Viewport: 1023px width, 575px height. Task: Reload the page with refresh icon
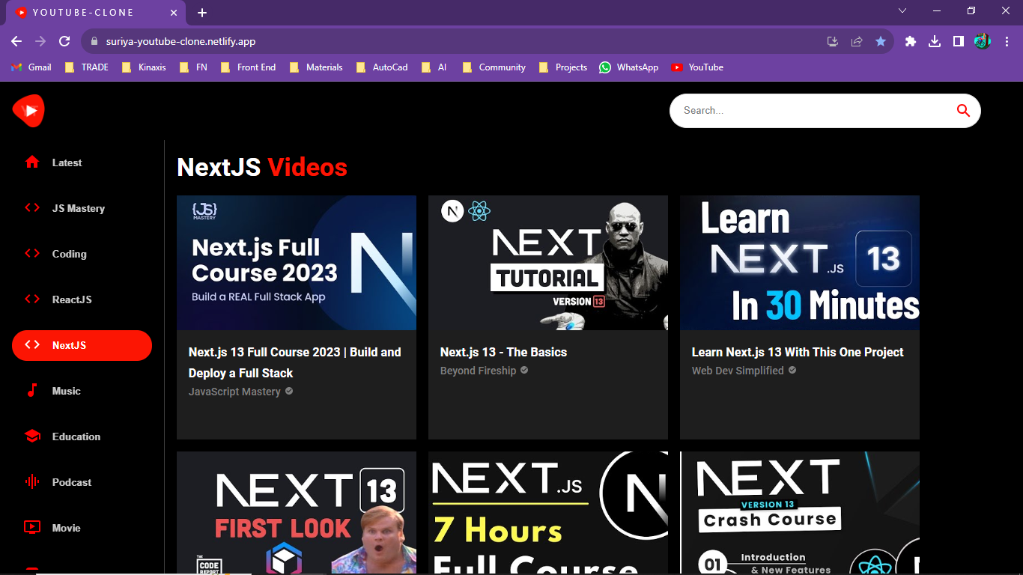(64, 41)
